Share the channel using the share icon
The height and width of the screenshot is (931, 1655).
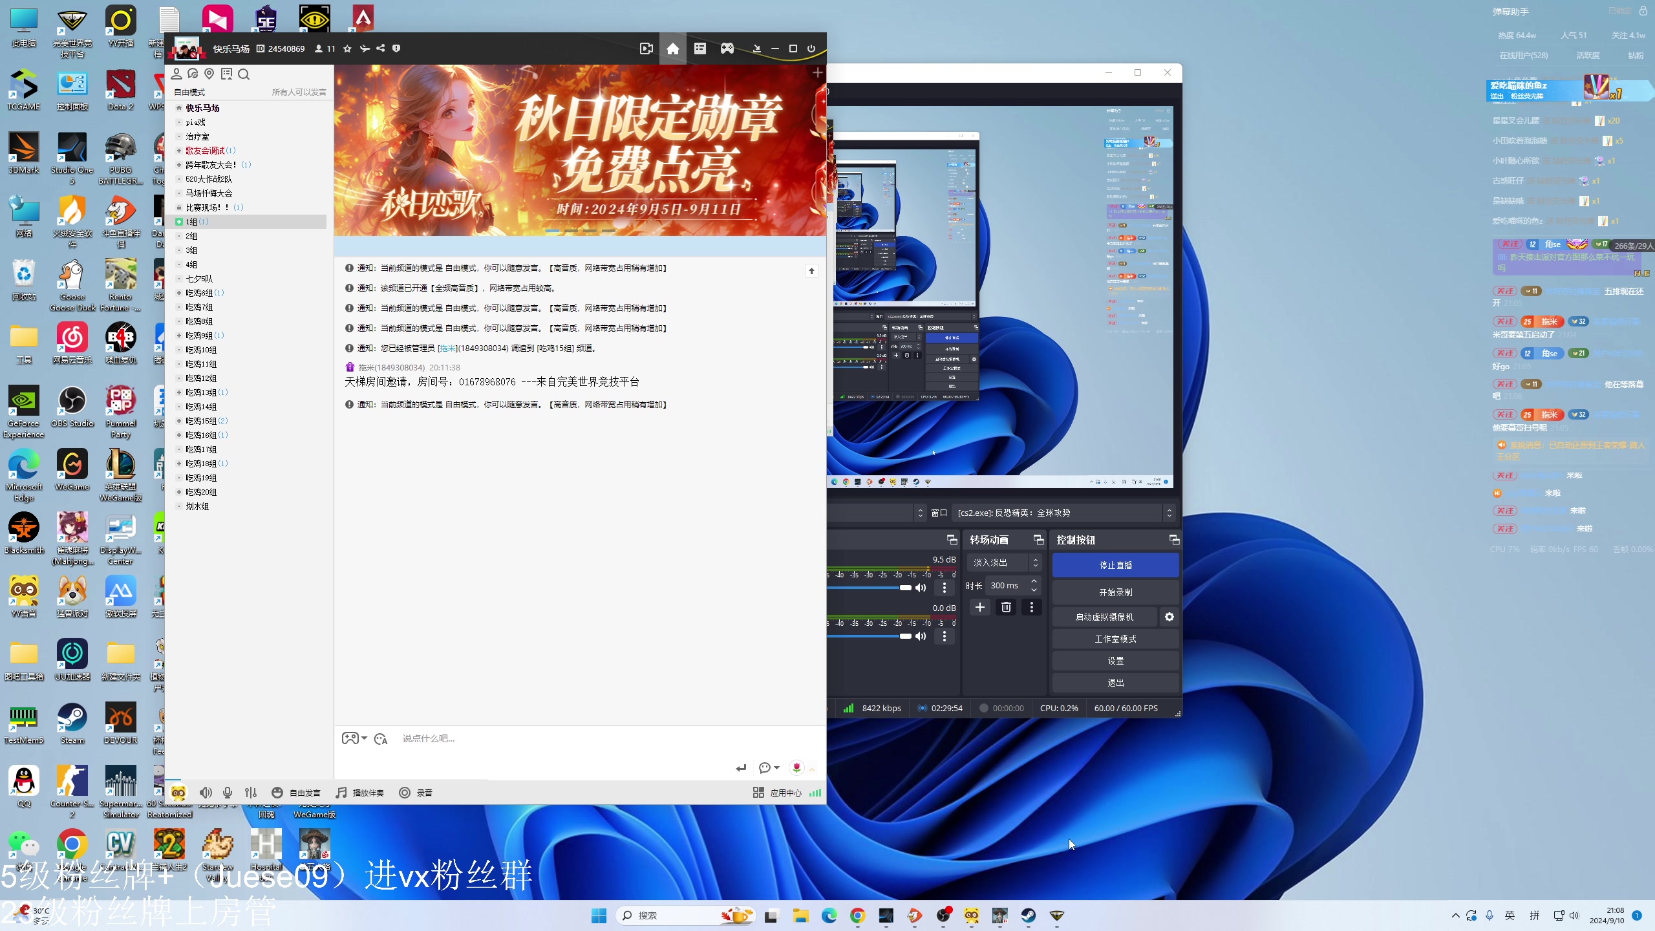(381, 48)
